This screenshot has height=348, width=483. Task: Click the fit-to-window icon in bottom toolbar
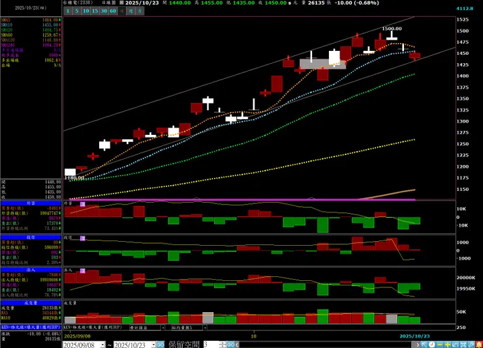coord(463,345)
